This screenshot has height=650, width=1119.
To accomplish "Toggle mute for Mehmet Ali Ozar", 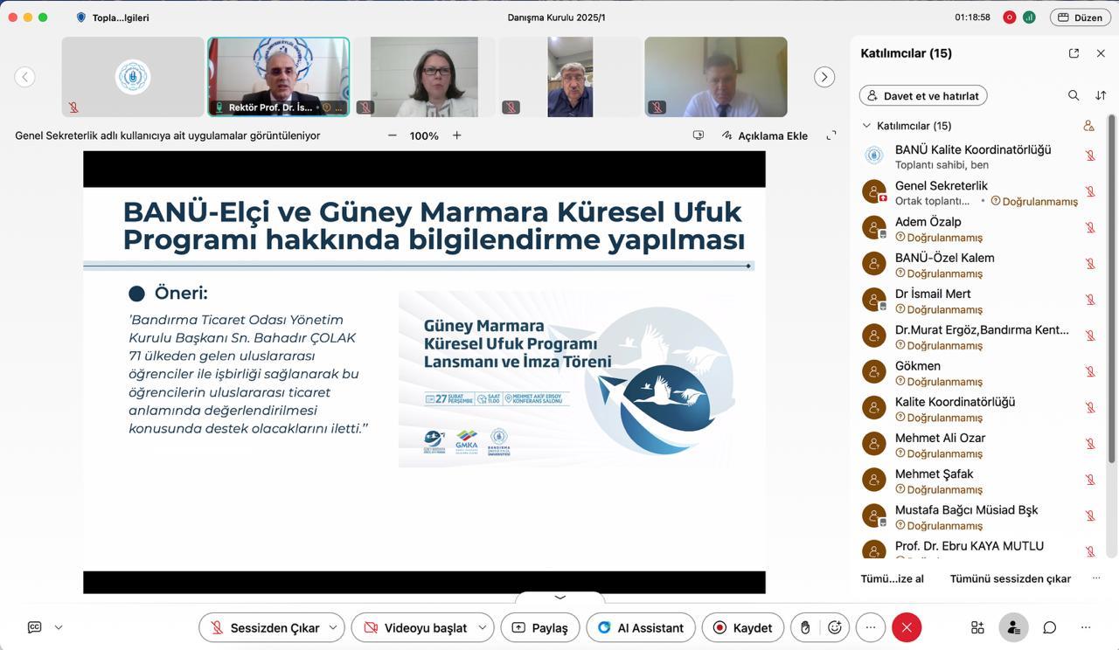I will click(x=1090, y=444).
